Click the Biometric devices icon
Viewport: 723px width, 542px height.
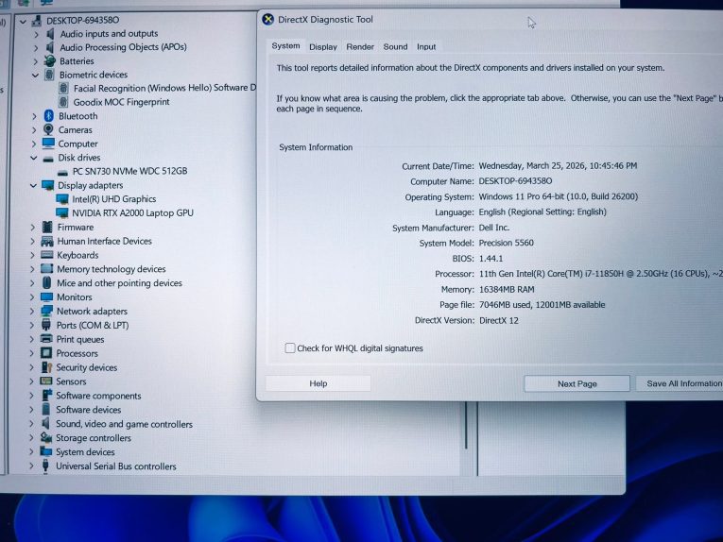tap(49, 75)
